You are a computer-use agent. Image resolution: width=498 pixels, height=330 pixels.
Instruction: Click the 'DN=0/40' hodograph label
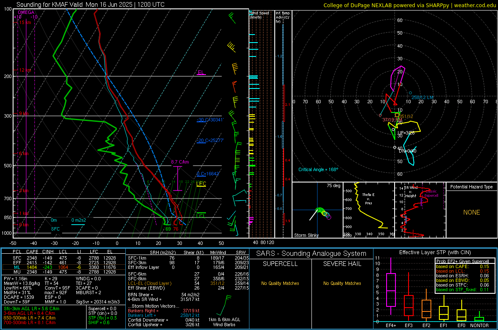coord(408,151)
